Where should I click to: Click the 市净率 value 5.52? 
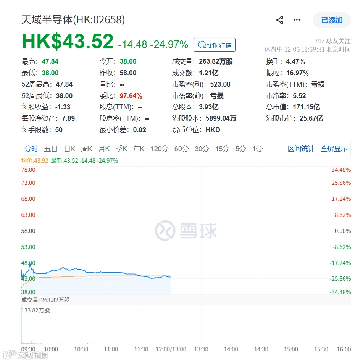pyautogui.click(x=299, y=95)
